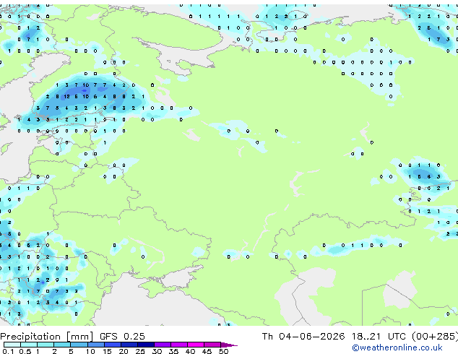
Task: Pick the 40–45 mm magenta legend box
Action: tap(196, 345)
